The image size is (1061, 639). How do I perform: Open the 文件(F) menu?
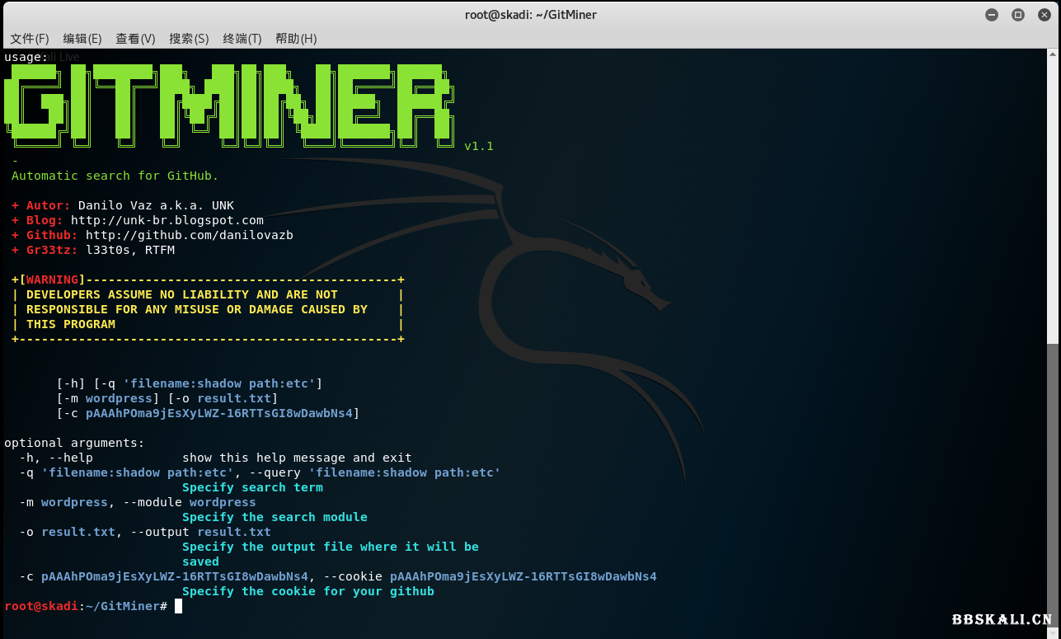pyautogui.click(x=30, y=39)
